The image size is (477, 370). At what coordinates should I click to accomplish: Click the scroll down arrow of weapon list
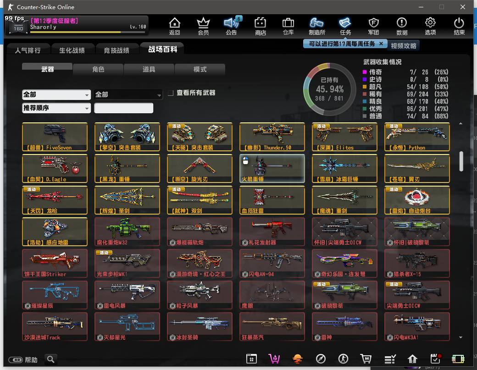461,337
